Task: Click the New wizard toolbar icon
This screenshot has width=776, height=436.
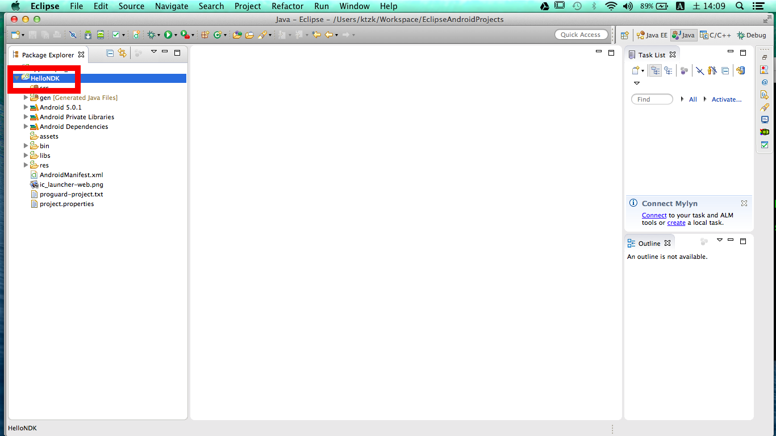Action: (15, 35)
